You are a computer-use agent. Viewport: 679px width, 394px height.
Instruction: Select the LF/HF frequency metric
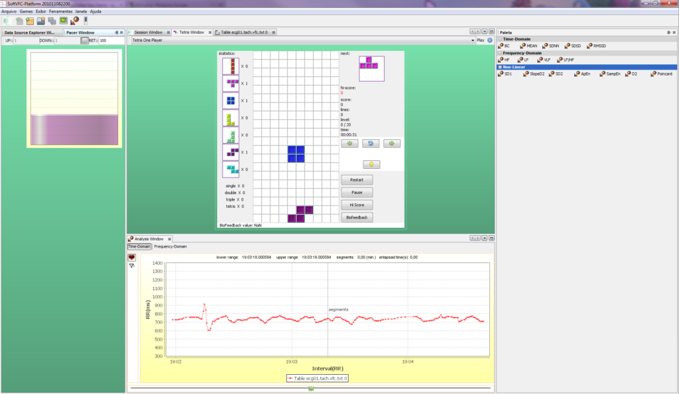(568, 60)
